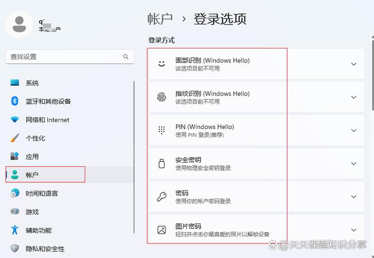
Task: Click the 图片密码 picture icon
Action: (x=161, y=230)
